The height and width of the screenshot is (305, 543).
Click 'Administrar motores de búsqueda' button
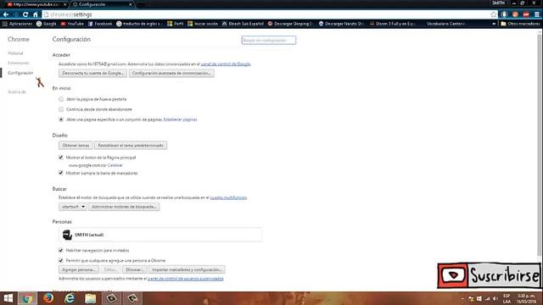(124, 207)
